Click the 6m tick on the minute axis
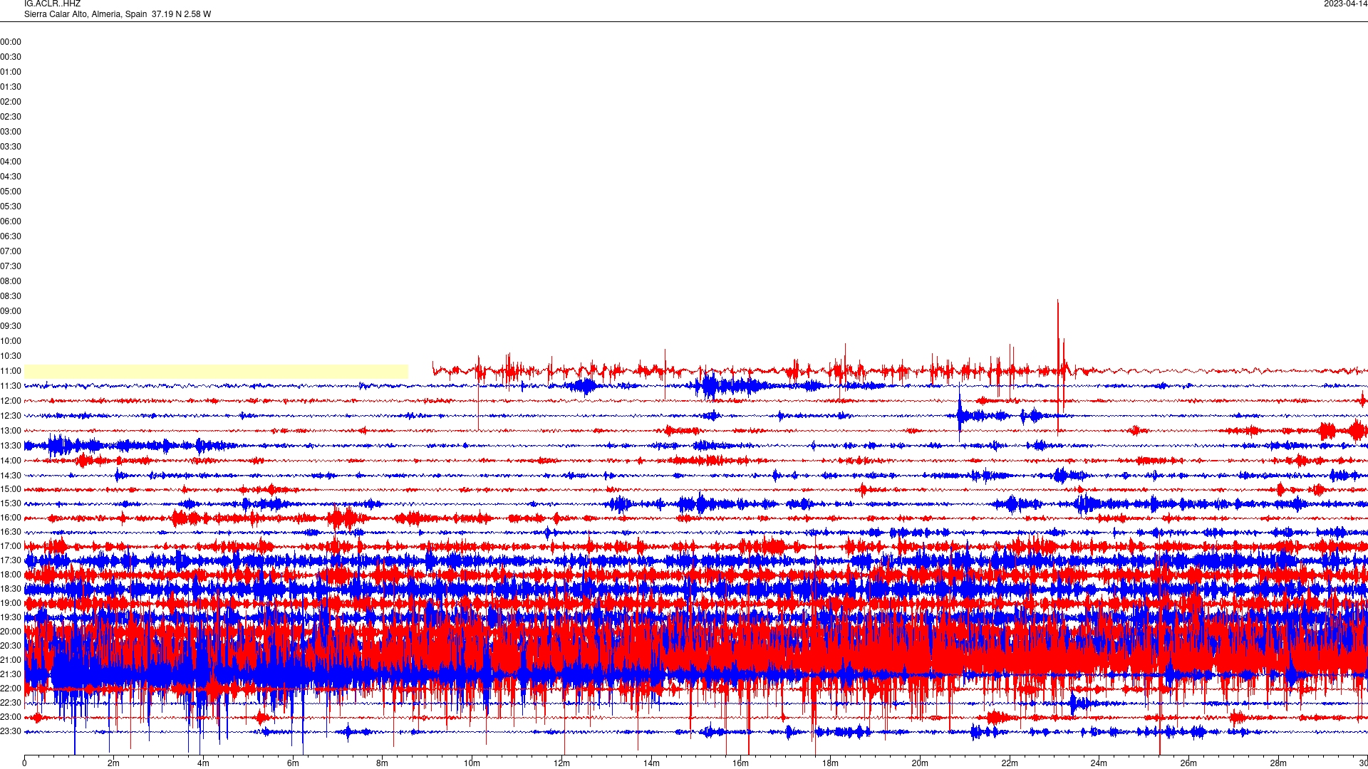The height and width of the screenshot is (769, 1368). [x=293, y=763]
